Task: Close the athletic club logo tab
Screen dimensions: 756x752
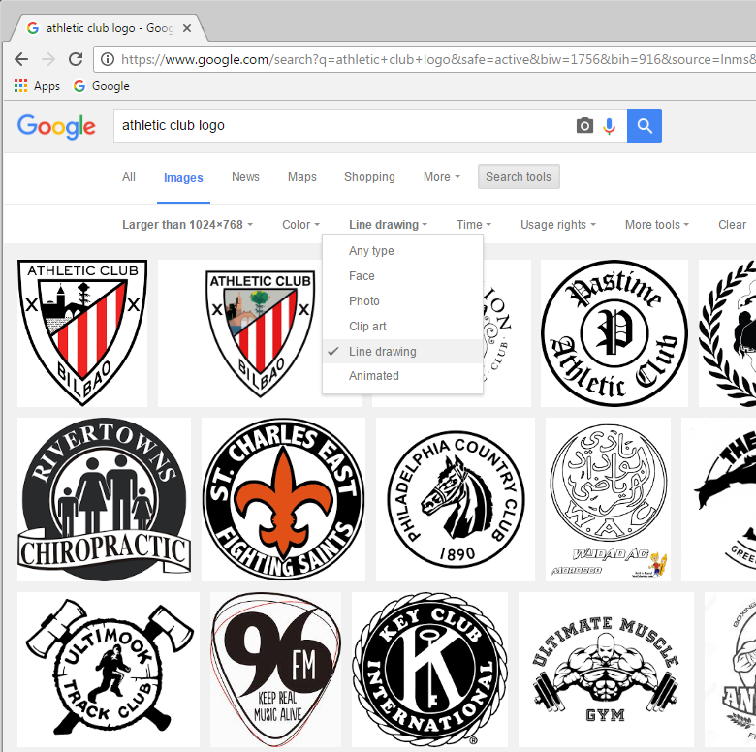Action: [187, 28]
